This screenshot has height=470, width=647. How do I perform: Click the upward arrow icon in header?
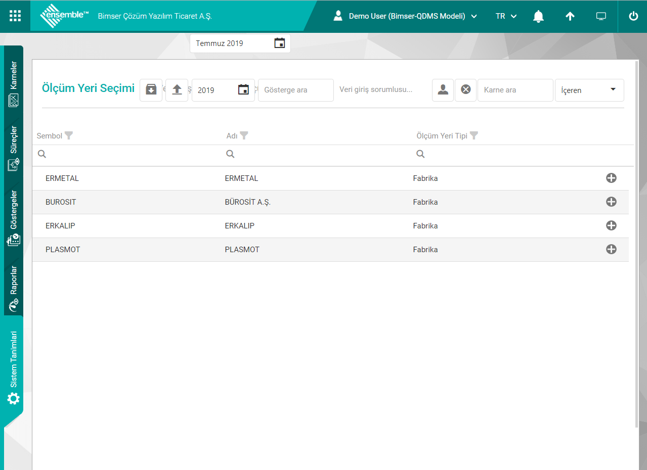(570, 16)
